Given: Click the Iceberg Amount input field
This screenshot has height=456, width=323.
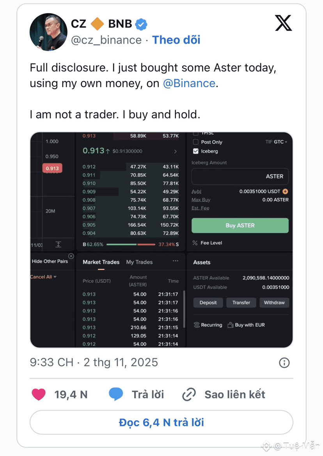Looking at the screenshot, I should 240,176.
